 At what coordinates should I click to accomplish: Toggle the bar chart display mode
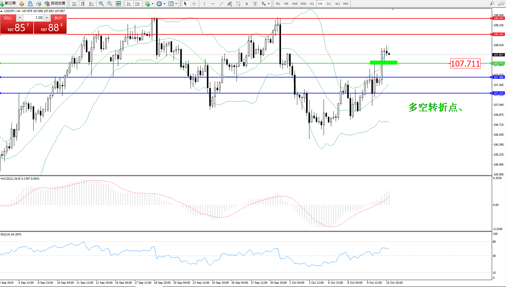click(x=74, y=4)
